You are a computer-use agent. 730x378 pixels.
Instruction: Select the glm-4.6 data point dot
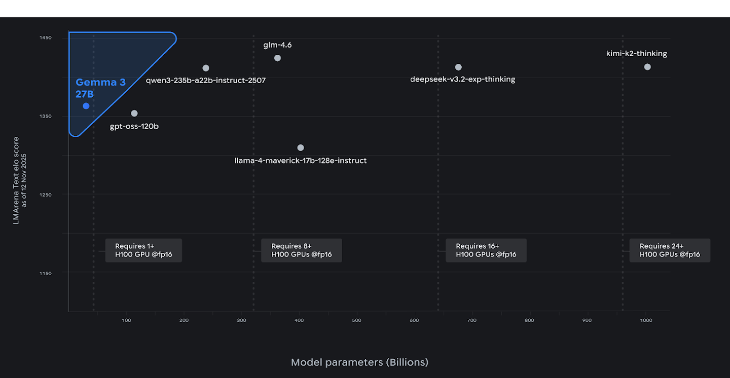(277, 58)
